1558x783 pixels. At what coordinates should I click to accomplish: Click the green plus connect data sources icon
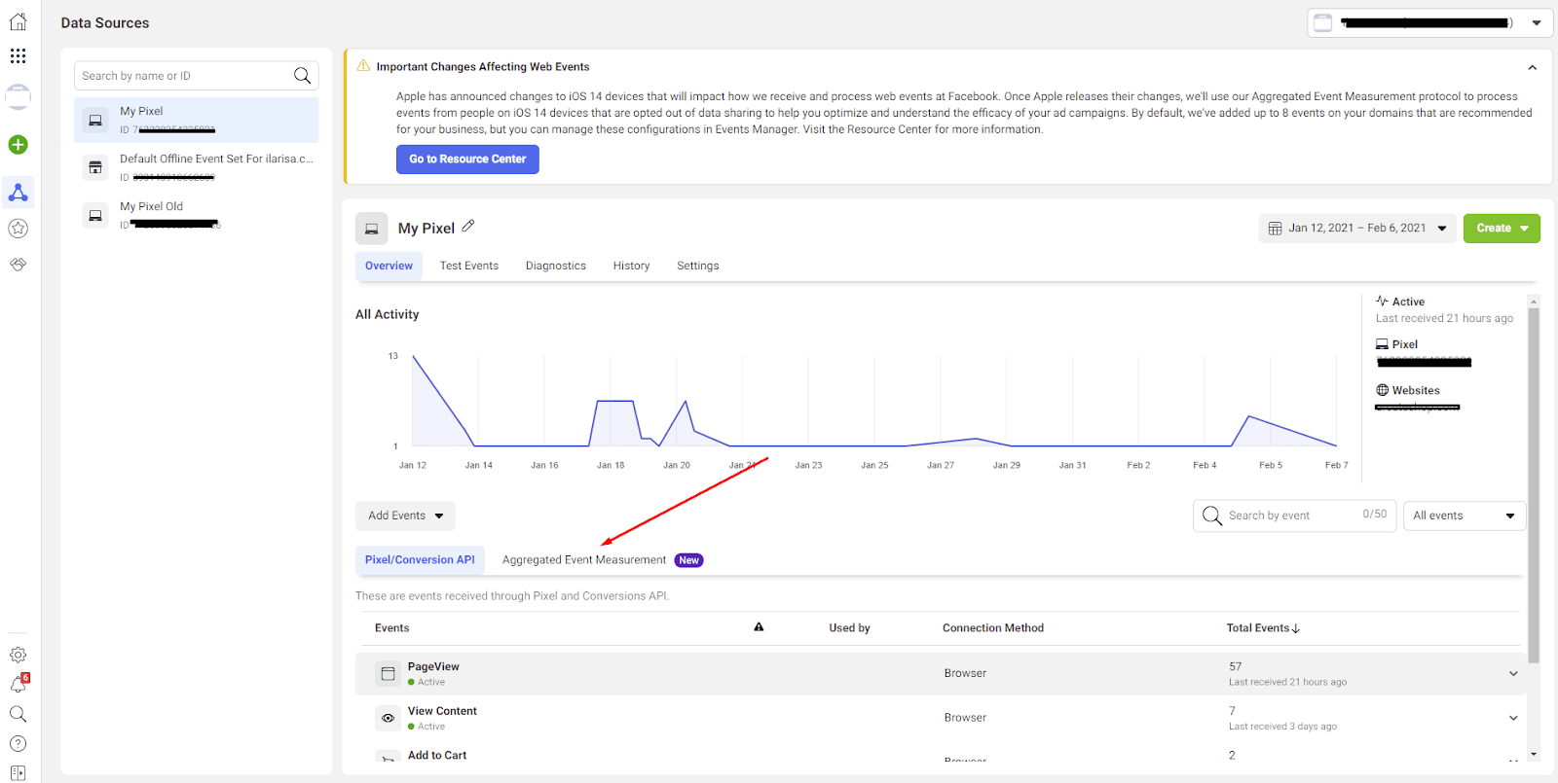[x=18, y=145]
